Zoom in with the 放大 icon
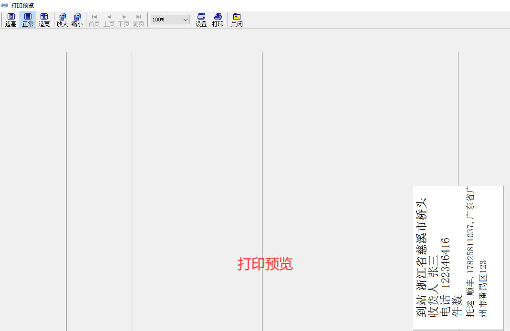 pos(62,20)
